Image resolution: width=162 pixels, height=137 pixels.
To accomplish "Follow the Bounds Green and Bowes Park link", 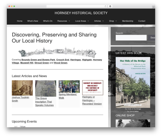I will (38, 60).
